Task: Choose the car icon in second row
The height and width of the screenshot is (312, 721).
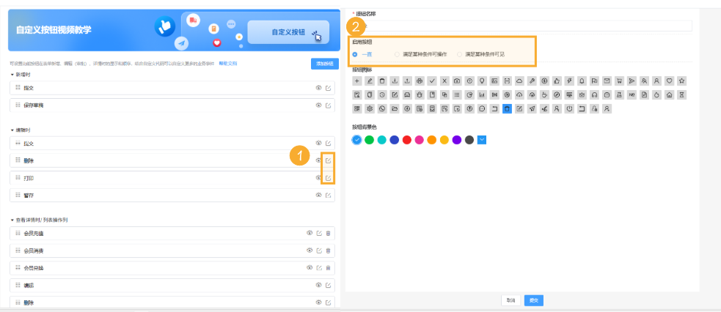Action: click(406, 95)
